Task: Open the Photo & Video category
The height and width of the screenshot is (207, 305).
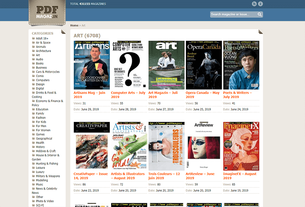Action: click(x=45, y=201)
